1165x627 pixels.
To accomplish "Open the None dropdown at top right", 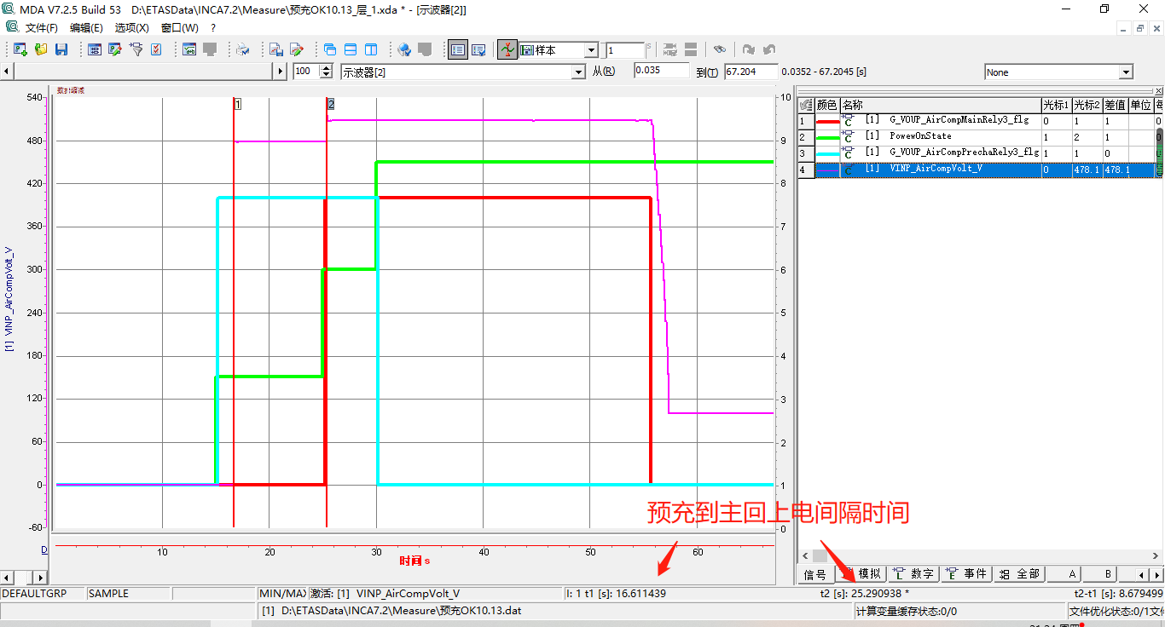I will pyautogui.click(x=1126, y=72).
